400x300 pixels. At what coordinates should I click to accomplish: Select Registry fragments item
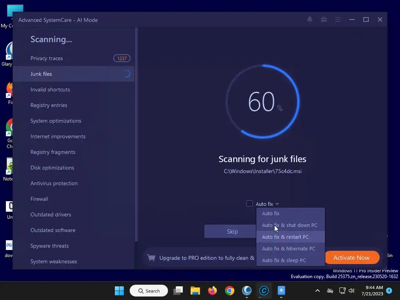[x=74, y=152]
